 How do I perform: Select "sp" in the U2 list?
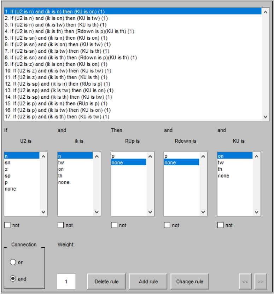[x=7, y=176]
